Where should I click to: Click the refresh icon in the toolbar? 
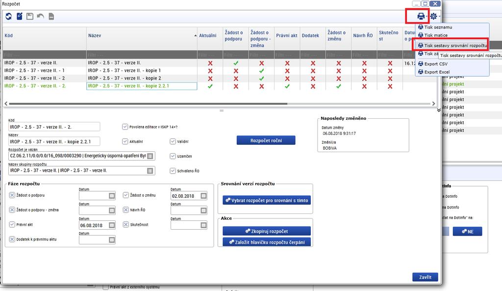tap(9, 16)
